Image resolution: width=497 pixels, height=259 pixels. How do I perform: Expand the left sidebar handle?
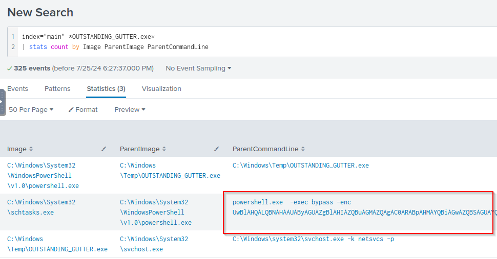pos(2,102)
